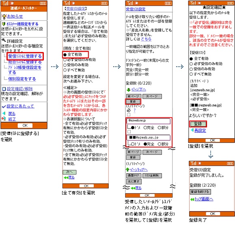Image resolution: width=235 pixels, height=226 pixels.
Task: Click 再設定 link
Action: coord(200,130)
